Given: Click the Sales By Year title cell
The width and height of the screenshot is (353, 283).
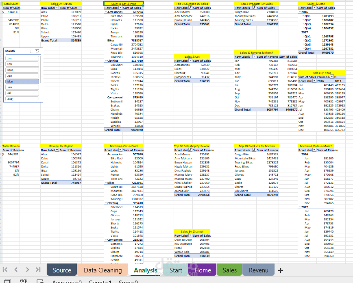Looking at the screenshot, I should (322, 73).
